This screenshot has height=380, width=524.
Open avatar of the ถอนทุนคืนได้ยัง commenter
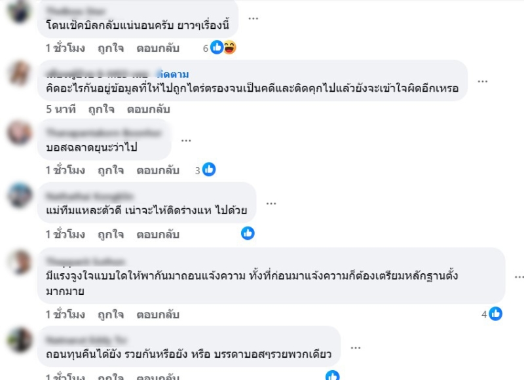pyautogui.click(x=20, y=340)
